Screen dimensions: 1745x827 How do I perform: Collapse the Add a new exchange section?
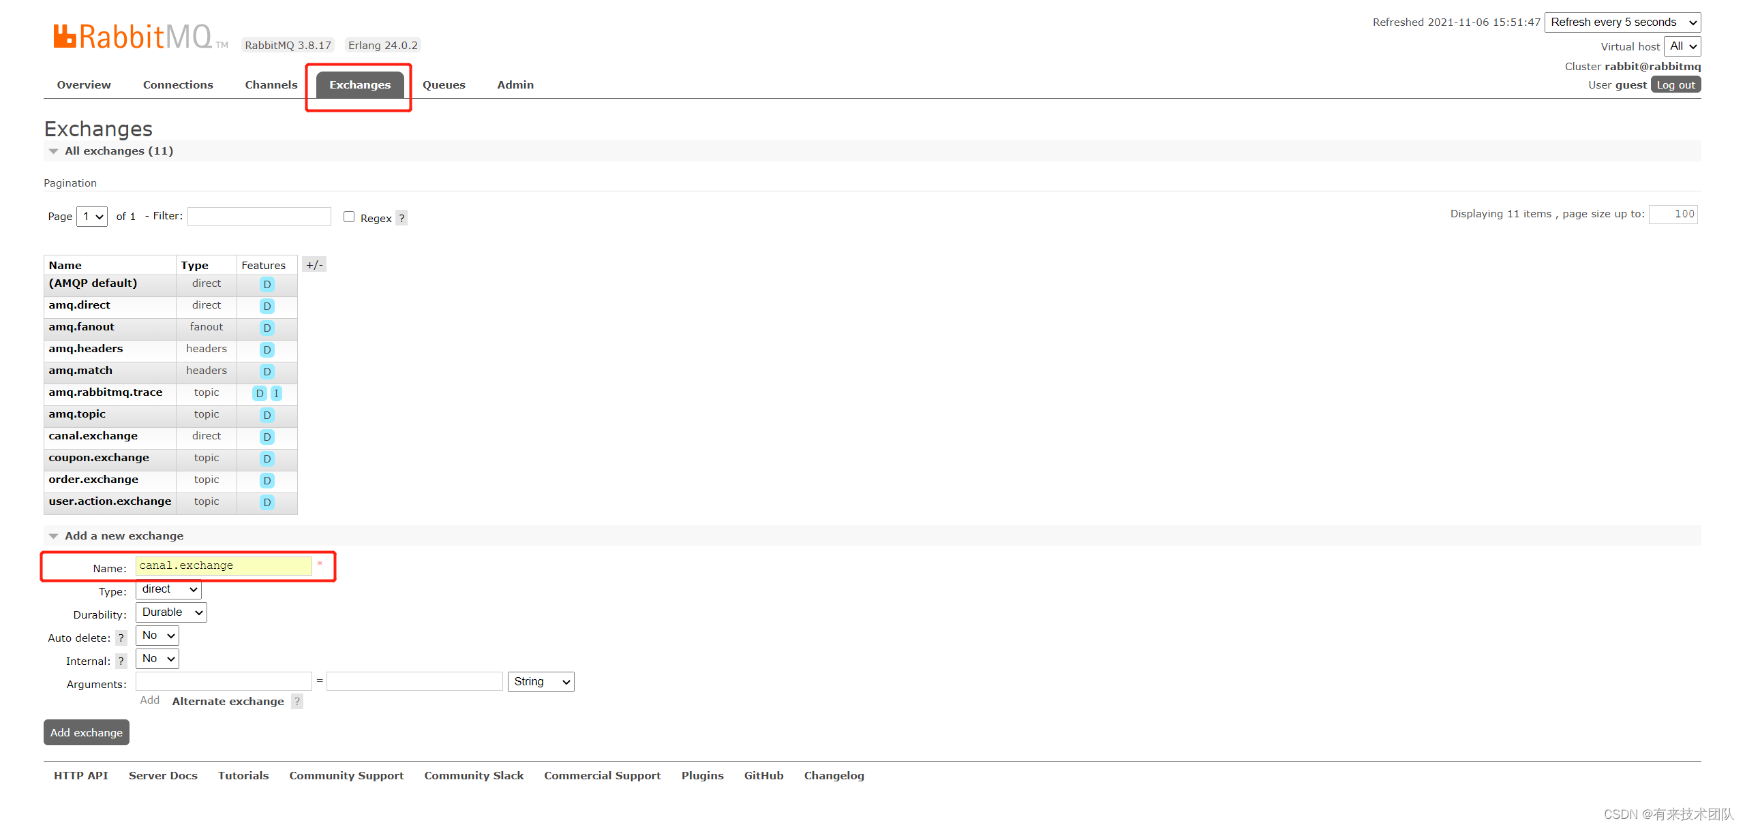click(123, 536)
